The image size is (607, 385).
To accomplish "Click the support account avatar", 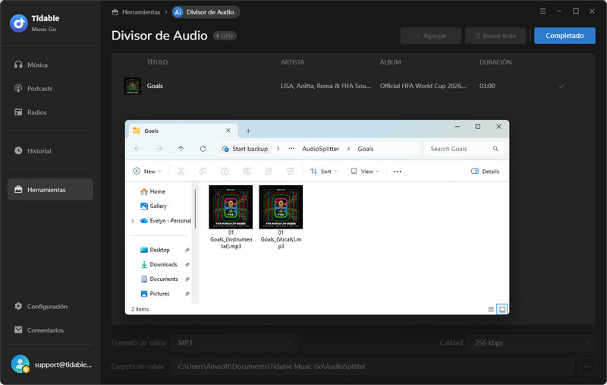I will point(20,364).
